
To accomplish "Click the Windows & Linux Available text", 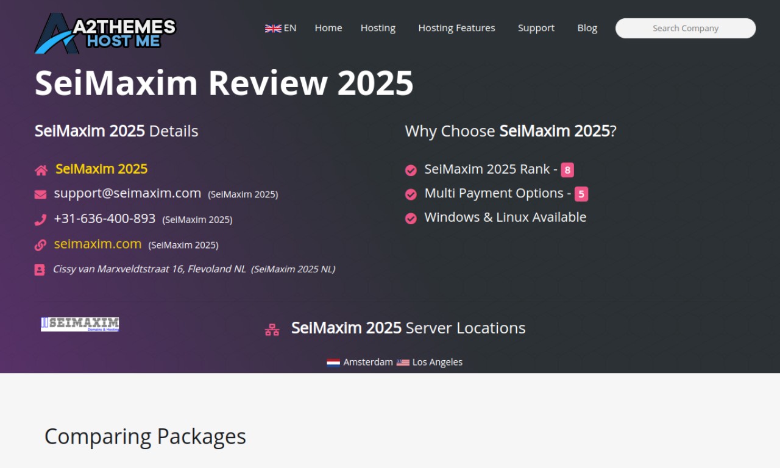I will [505, 217].
